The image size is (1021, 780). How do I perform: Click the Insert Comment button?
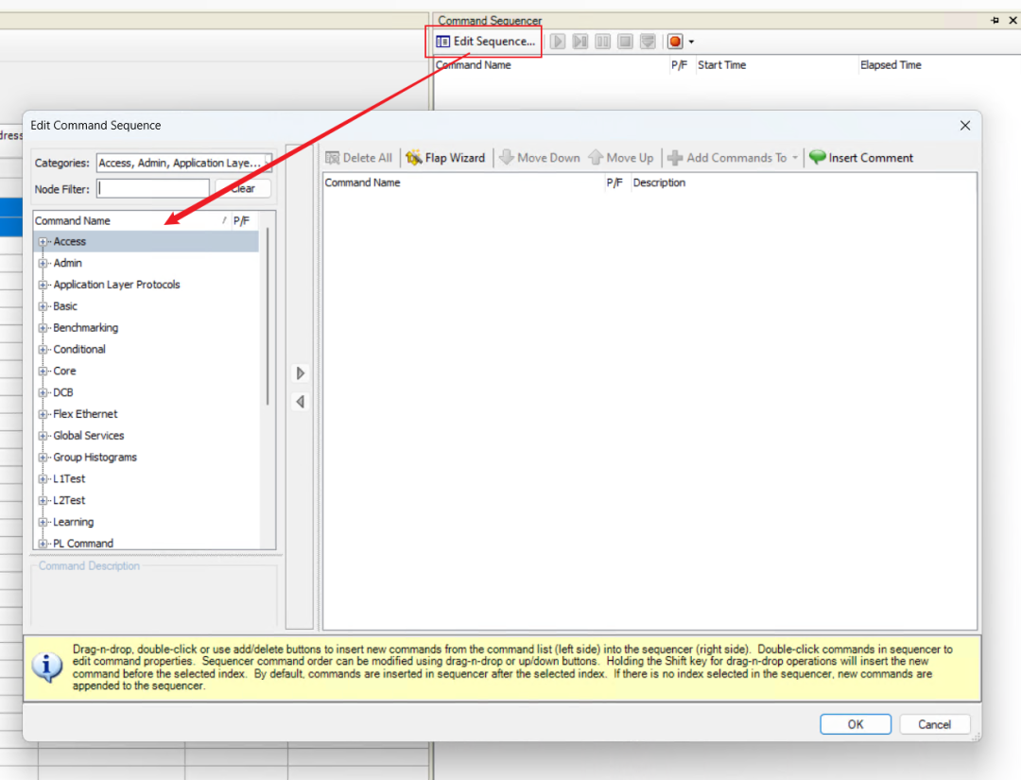[x=861, y=158]
